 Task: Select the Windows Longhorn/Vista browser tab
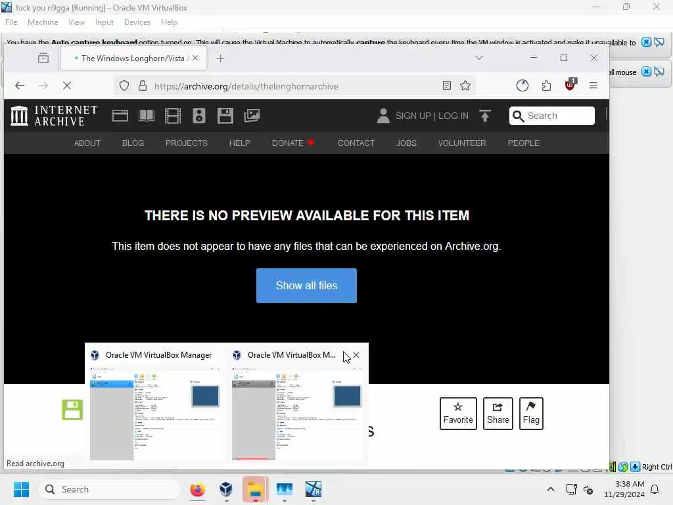pyautogui.click(x=133, y=59)
